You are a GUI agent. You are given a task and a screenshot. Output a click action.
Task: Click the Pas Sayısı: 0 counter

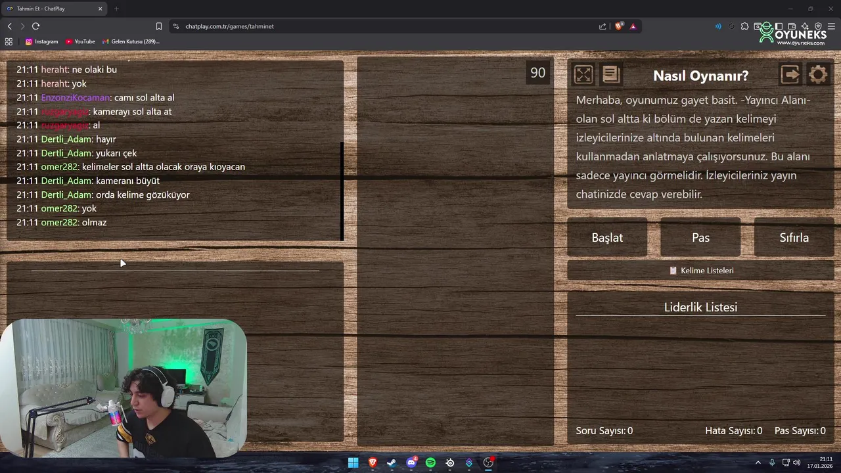pyautogui.click(x=800, y=431)
